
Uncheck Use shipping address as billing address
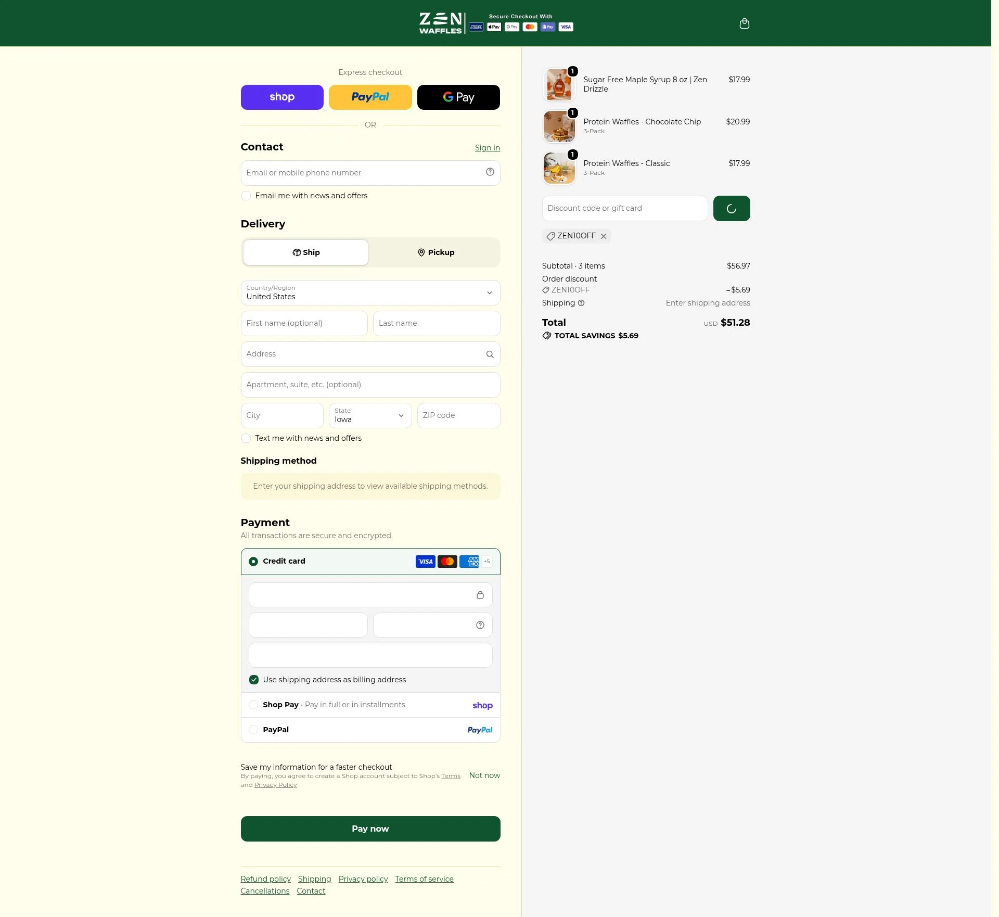tap(254, 680)
